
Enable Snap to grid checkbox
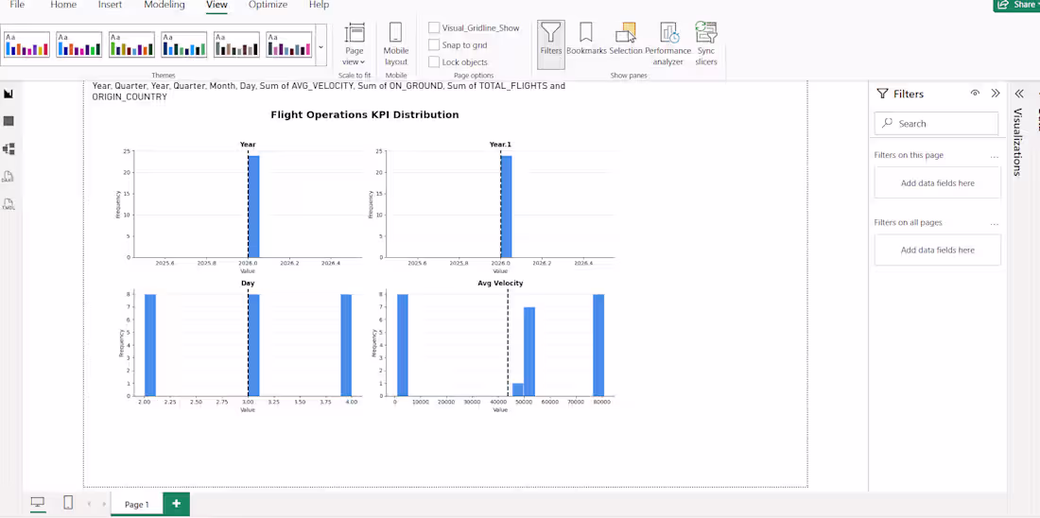(434, 45)
